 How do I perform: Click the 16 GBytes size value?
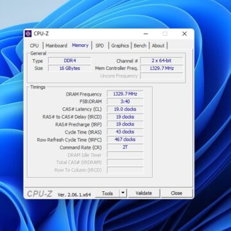click(x=70, y=69)
